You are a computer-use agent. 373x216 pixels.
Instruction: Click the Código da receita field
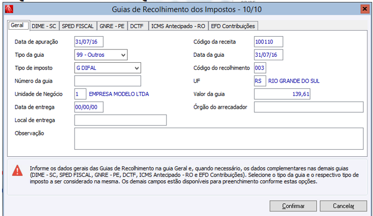click(269, 42)
